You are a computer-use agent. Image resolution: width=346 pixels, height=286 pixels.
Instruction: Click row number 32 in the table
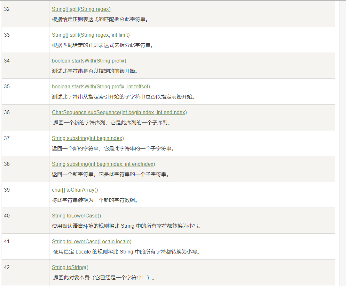point(7,9)
